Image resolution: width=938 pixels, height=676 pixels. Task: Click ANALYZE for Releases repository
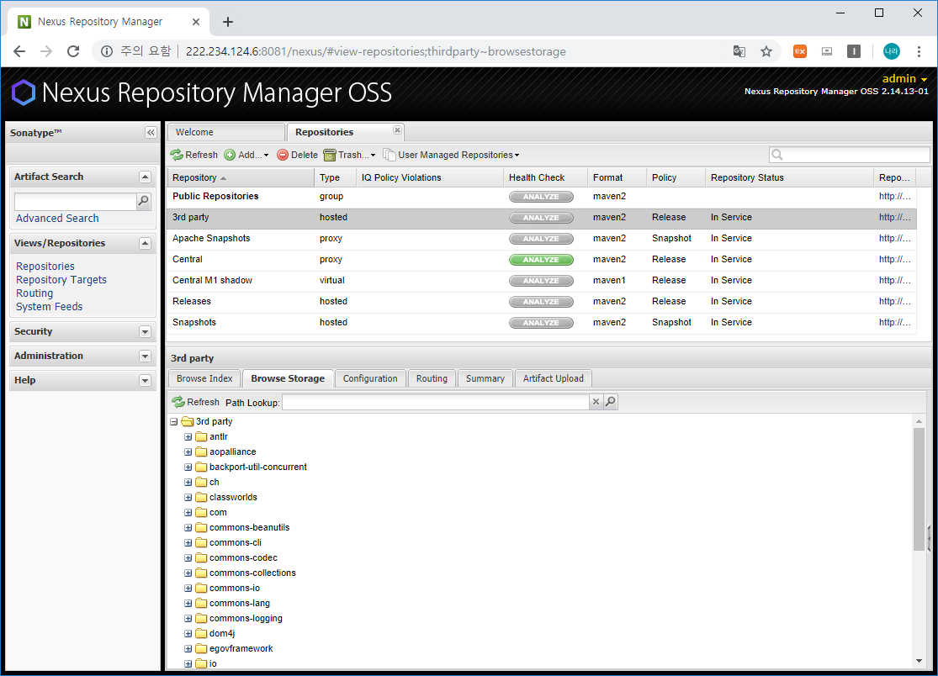click(541, 302)
